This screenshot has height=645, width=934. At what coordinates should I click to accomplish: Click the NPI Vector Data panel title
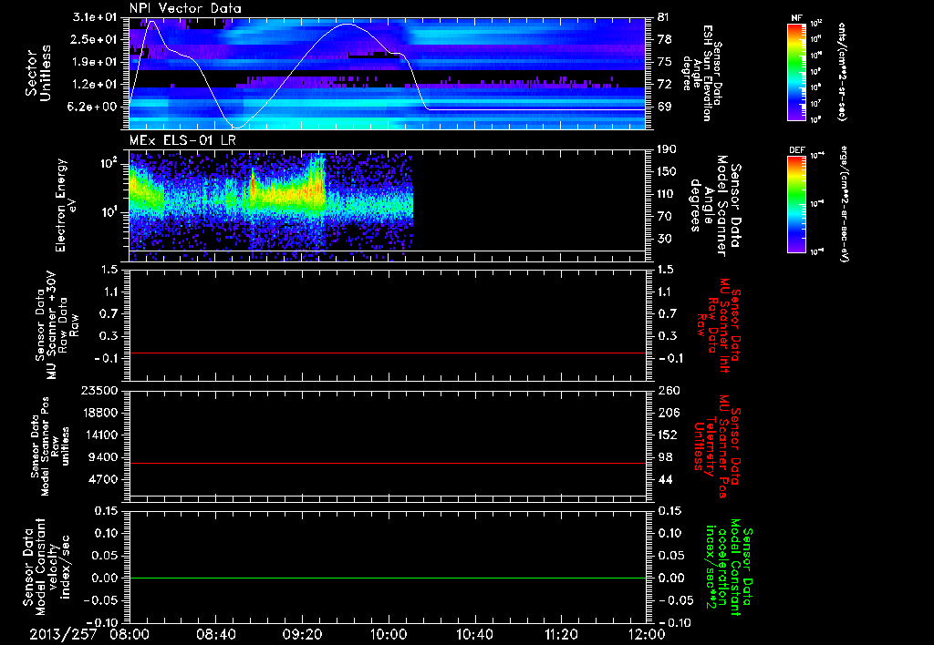185,8
